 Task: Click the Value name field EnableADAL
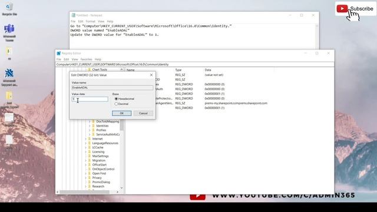[x=113, y=88]
